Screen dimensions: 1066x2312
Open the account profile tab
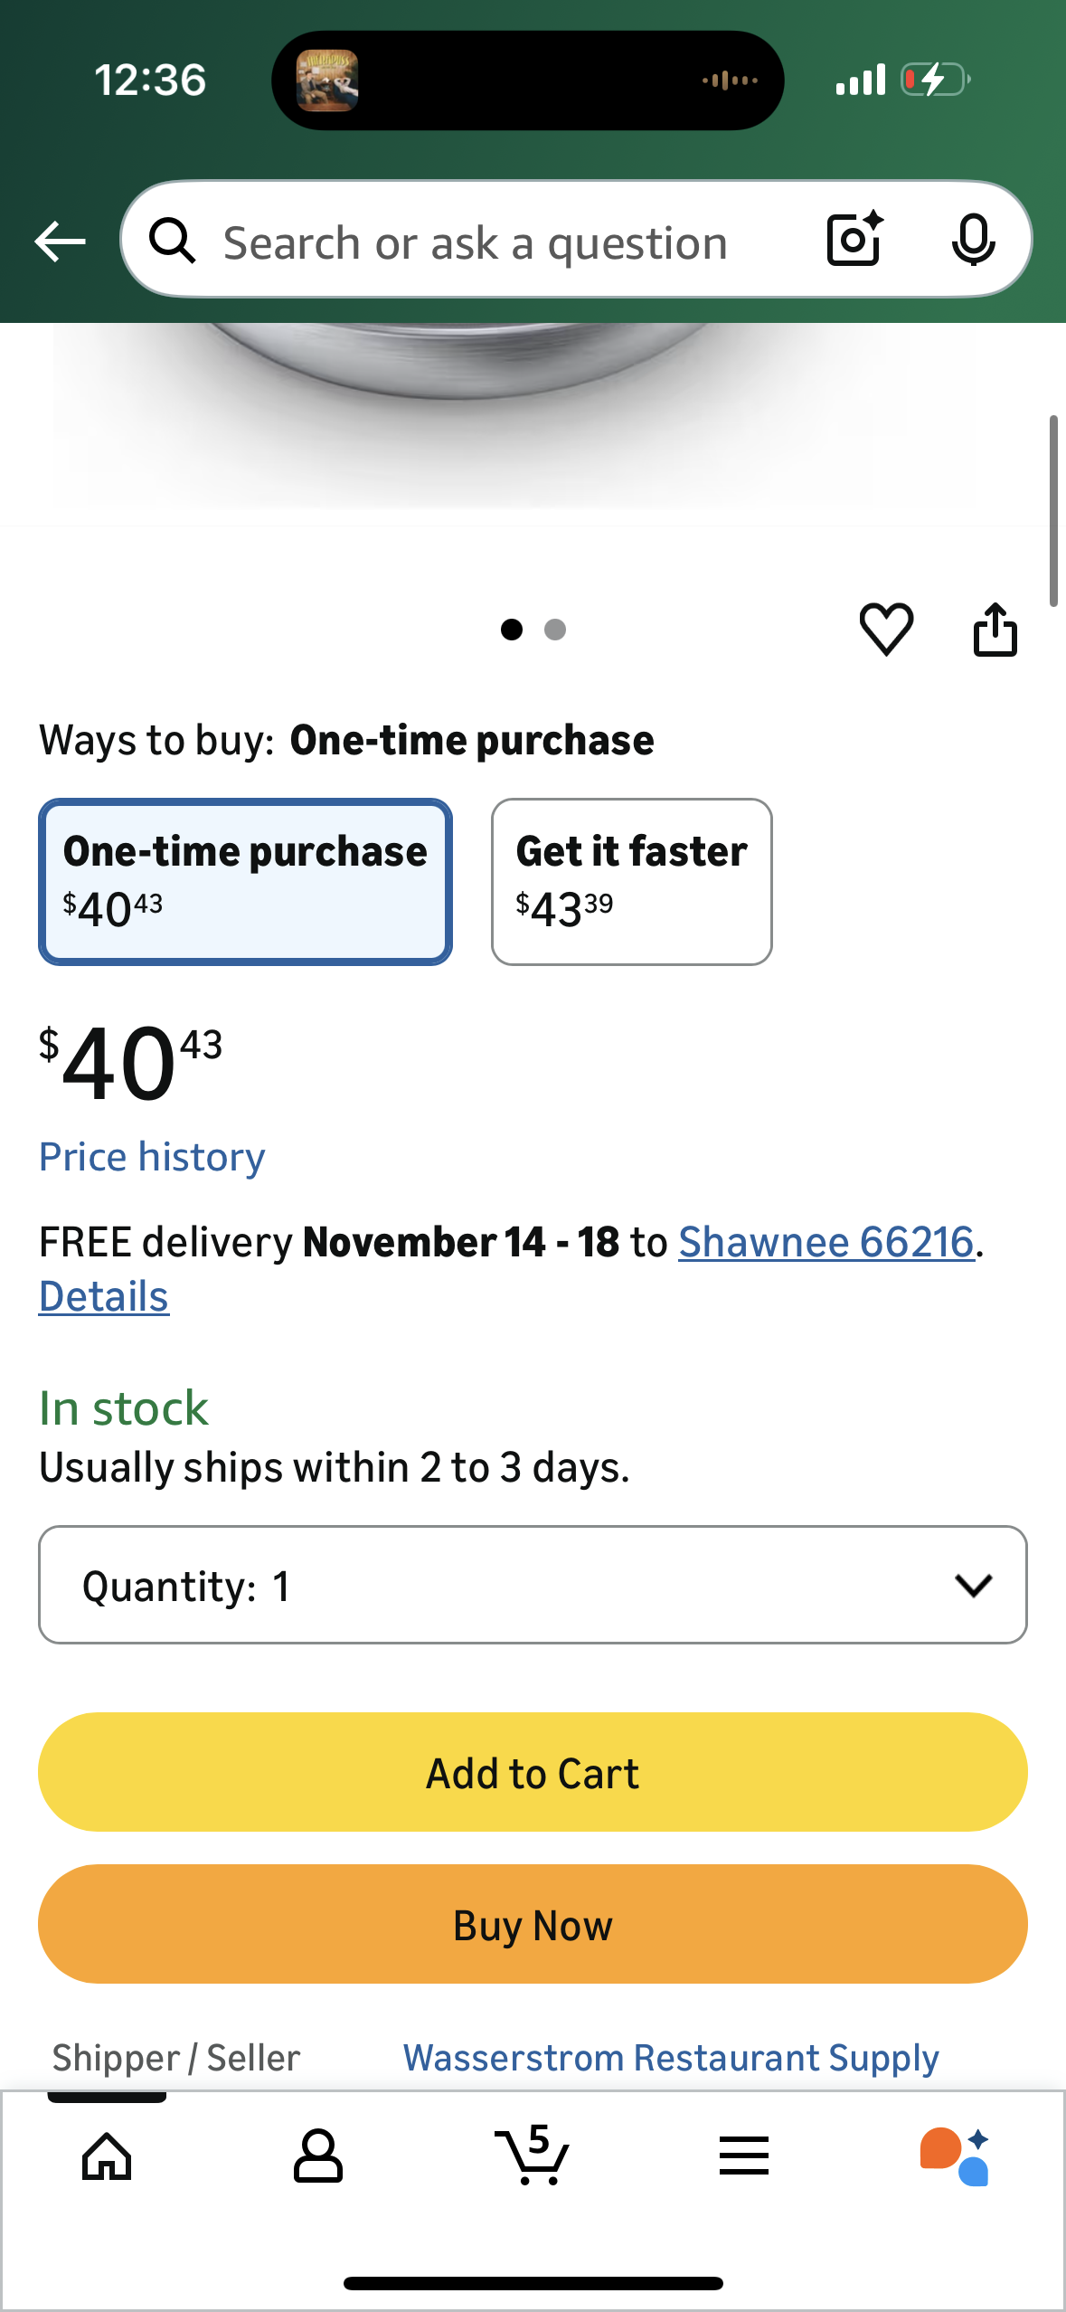[x=318, y=2156]
